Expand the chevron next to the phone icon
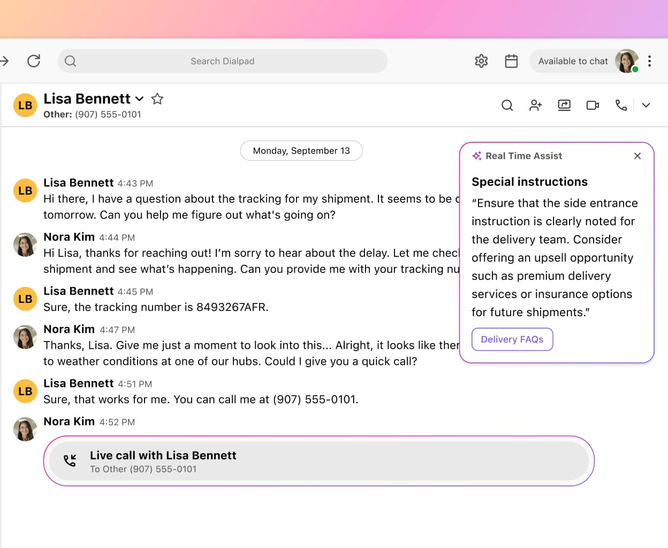 (x=646, y=105)
